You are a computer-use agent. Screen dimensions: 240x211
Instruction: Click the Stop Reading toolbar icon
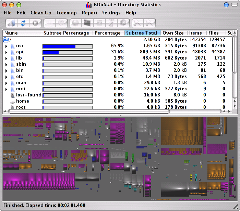click(35, 23)
